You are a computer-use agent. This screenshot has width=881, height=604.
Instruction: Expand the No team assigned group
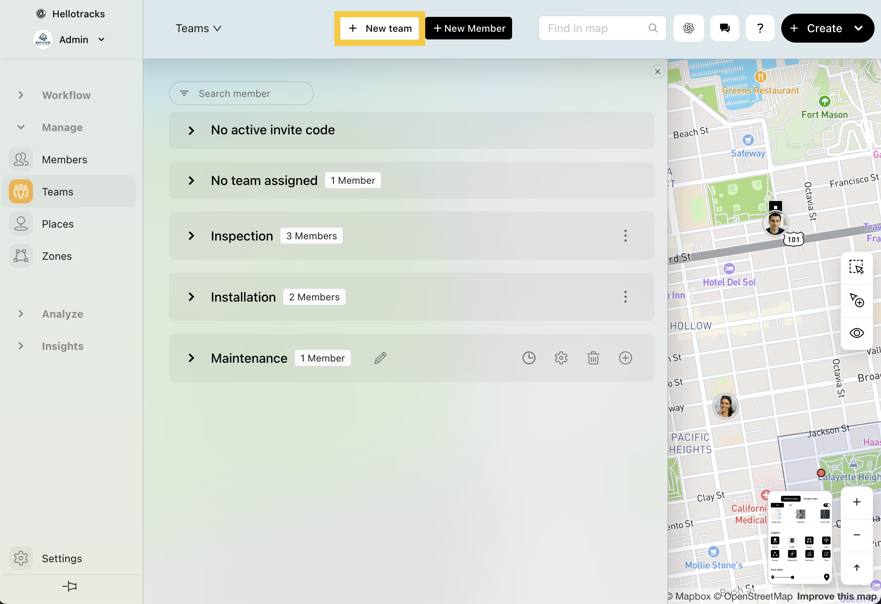coord(191,181)
